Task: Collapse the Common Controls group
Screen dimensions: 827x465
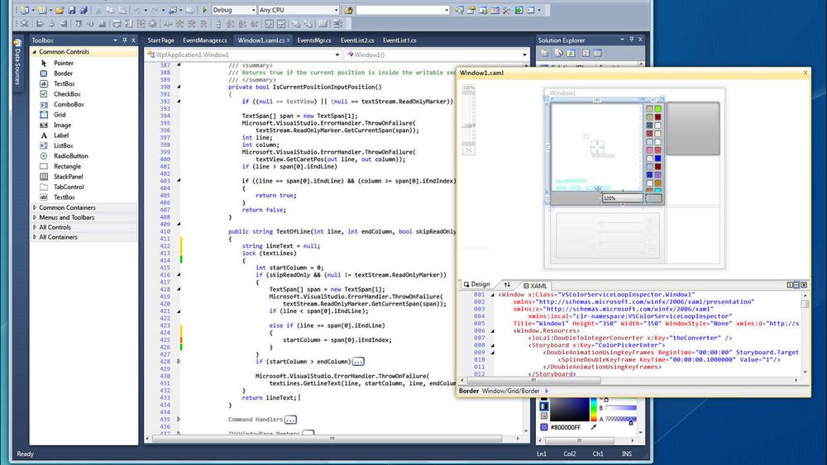Action: coord(35,51)
